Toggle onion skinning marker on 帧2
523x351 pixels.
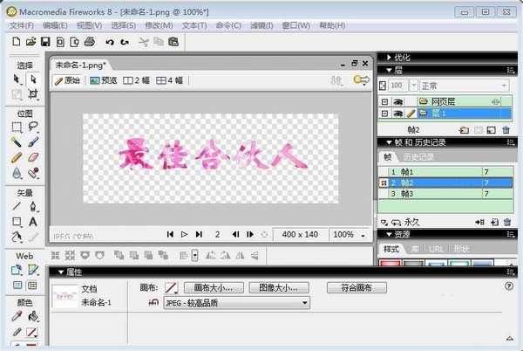(x=384, y=183)
